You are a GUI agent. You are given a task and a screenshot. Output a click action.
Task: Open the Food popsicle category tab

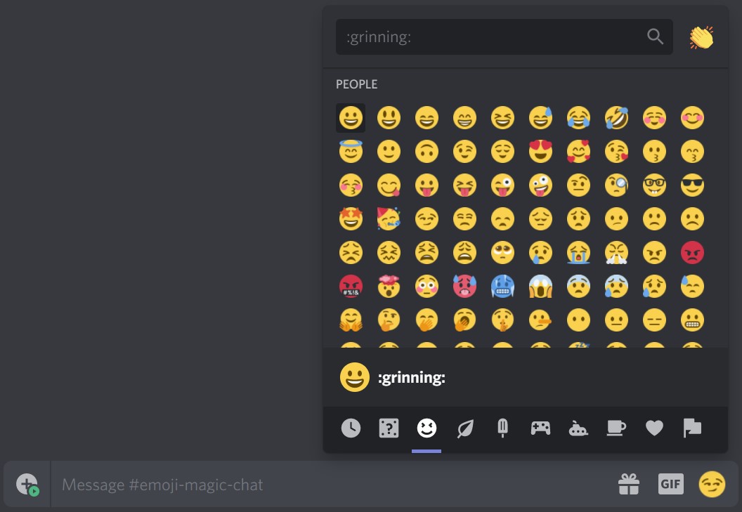502,428
